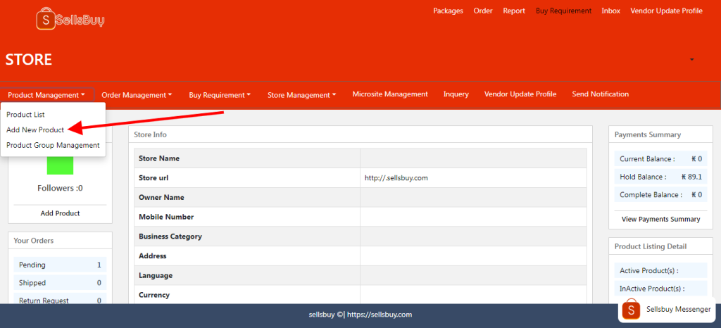The width and height of the screenshot is (721, 328).
Task: Click the SellsBuy logo
Action: 70,19
